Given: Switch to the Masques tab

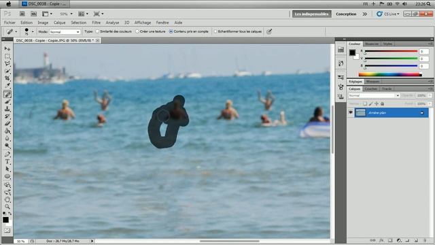Looking at the screenshot, I should [372, 82].
